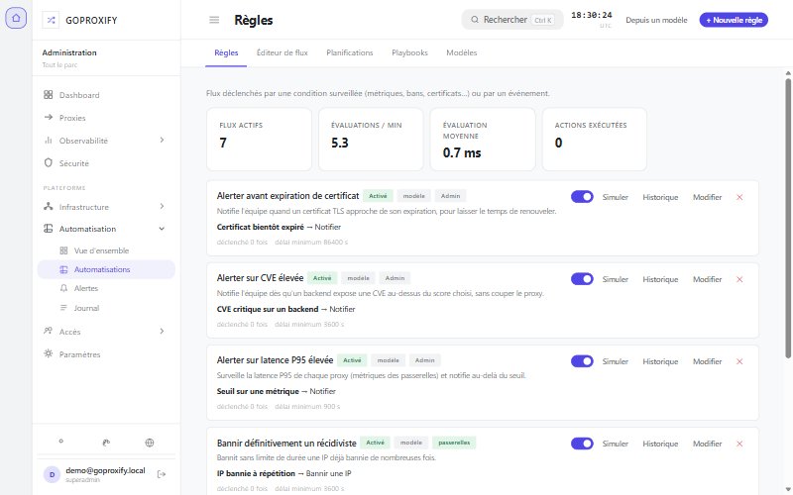
Task: Click the Infrastructure network icon
Action: (x=48, y=206)
